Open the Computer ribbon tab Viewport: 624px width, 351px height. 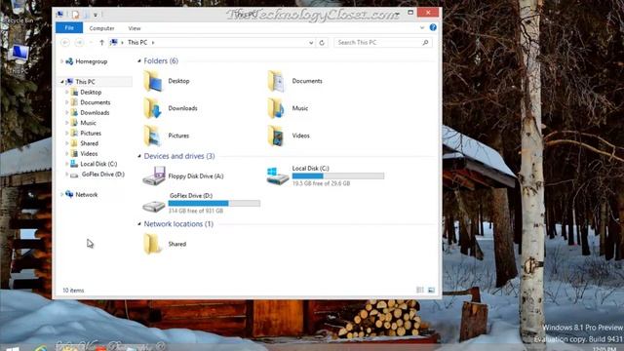point(101,28)
